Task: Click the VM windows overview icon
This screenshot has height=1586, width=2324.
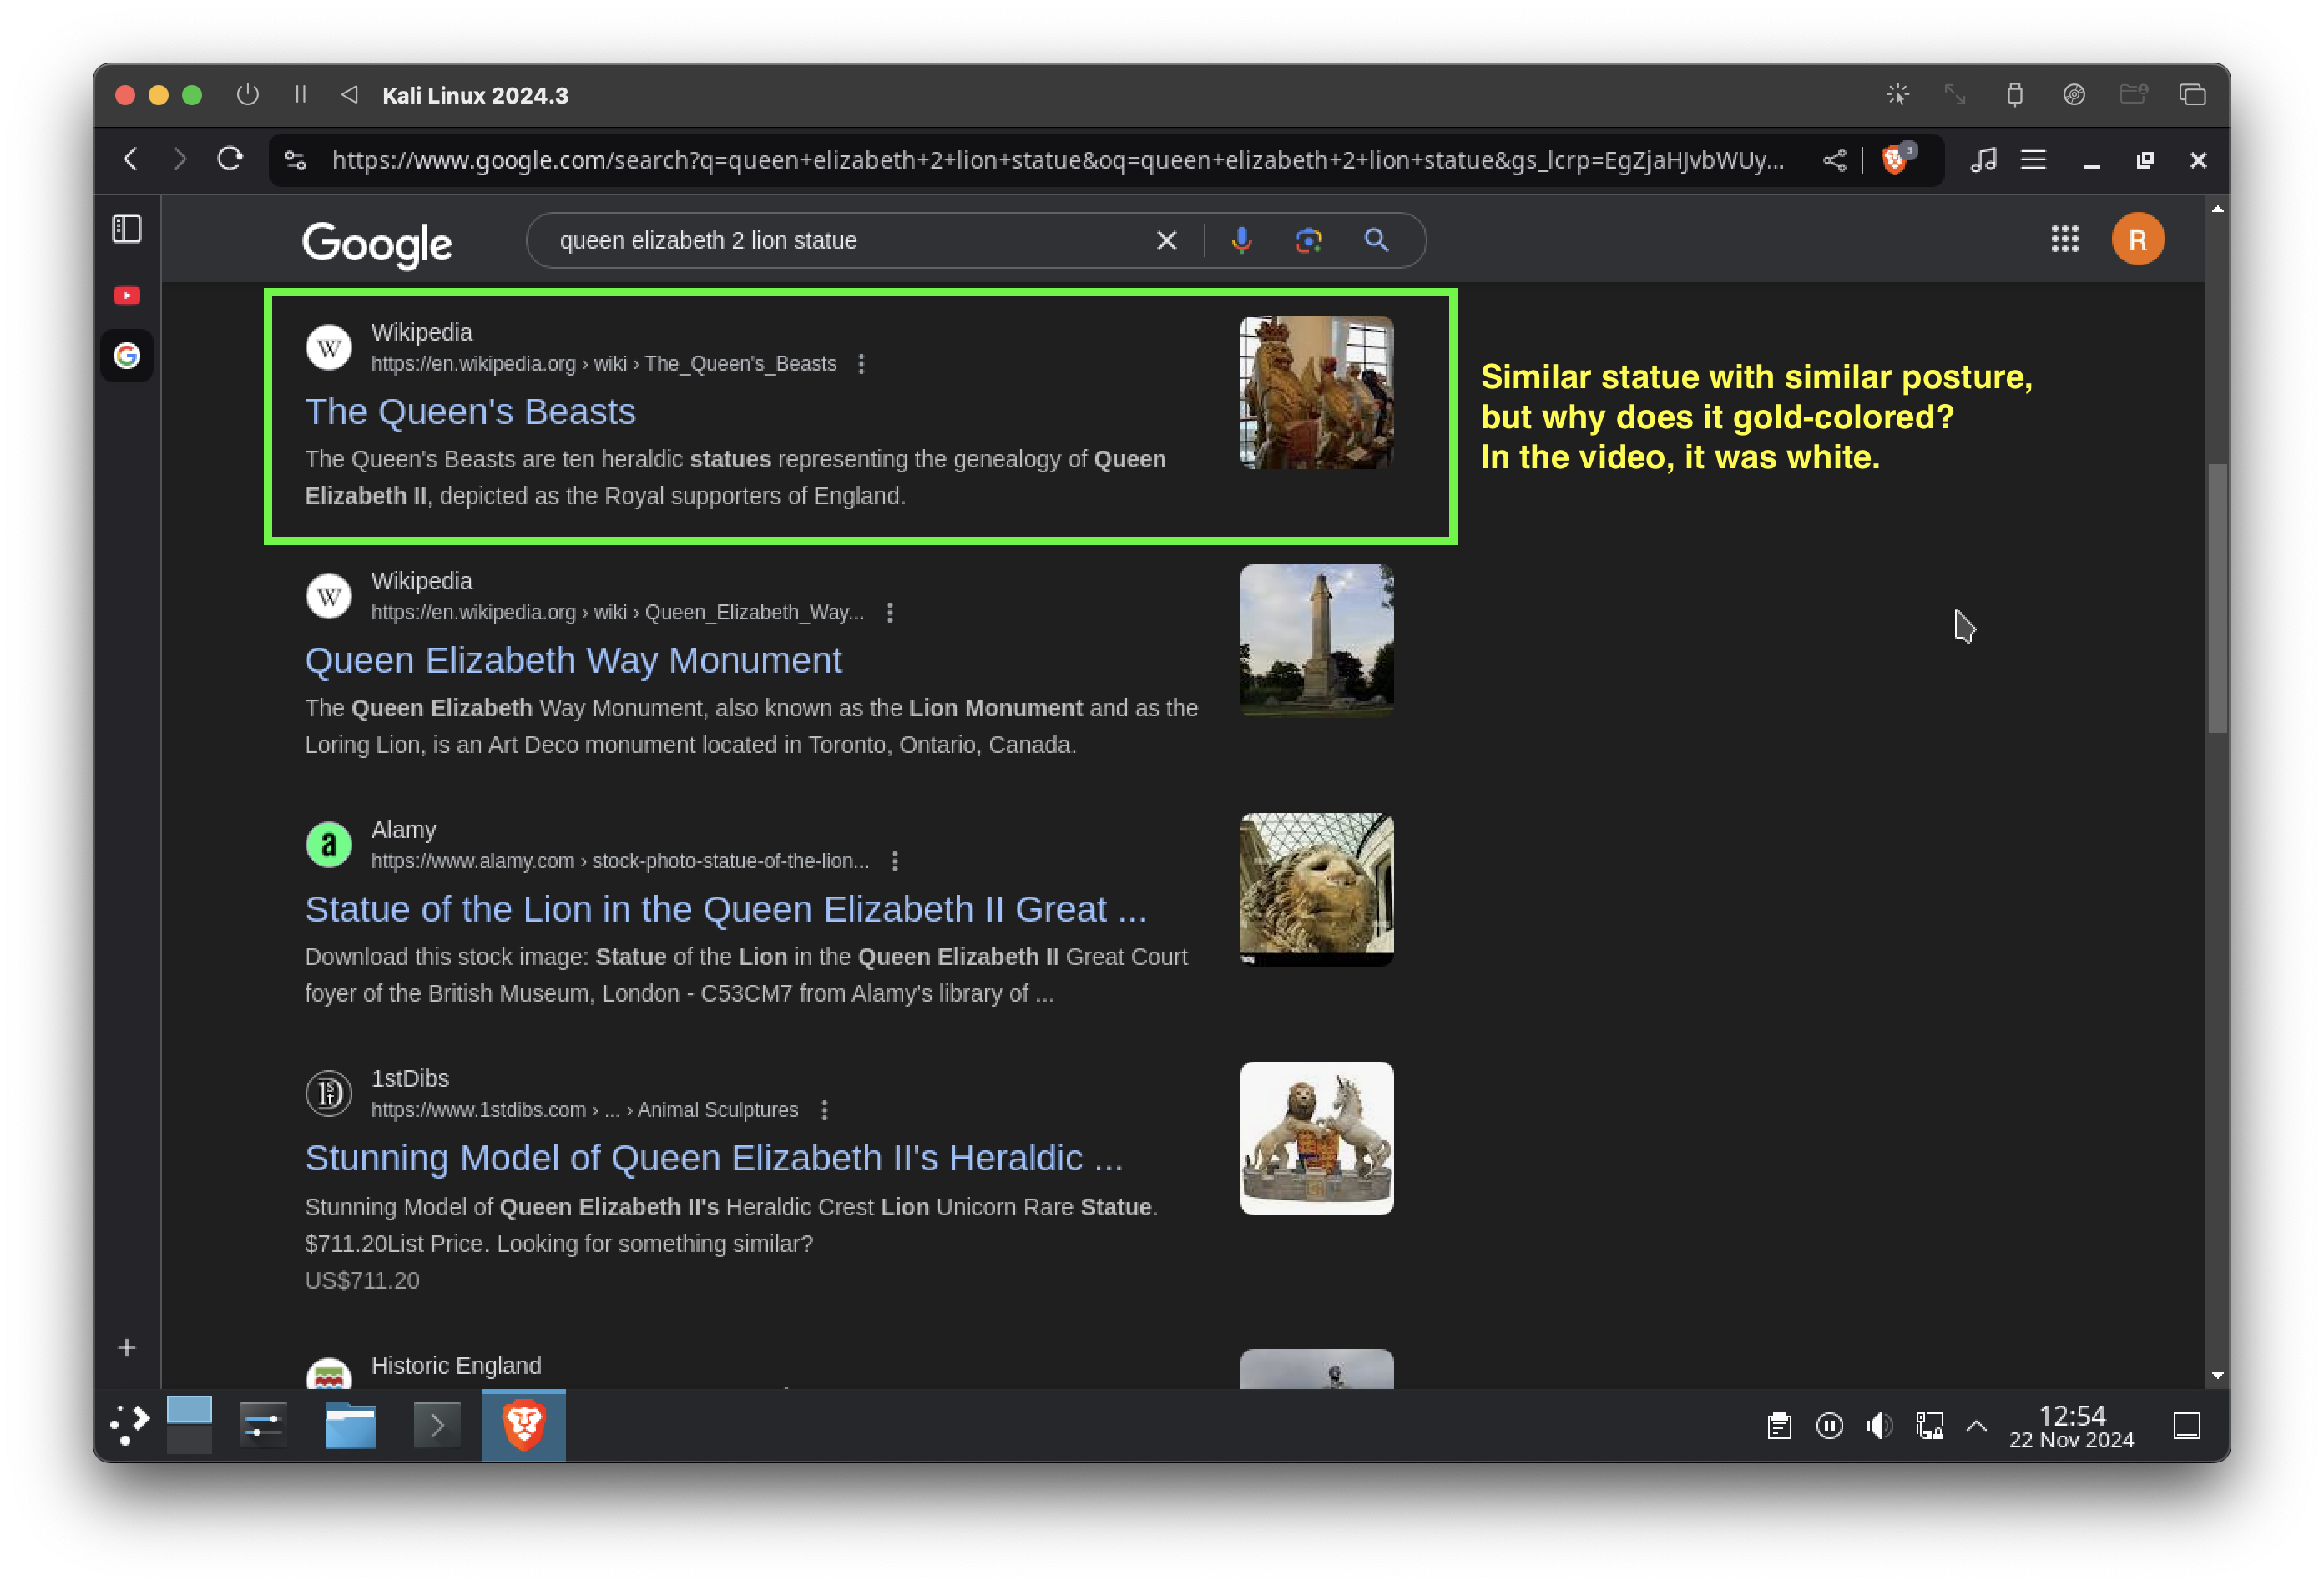Action: pyautogui.click(x=2192, y=95)
